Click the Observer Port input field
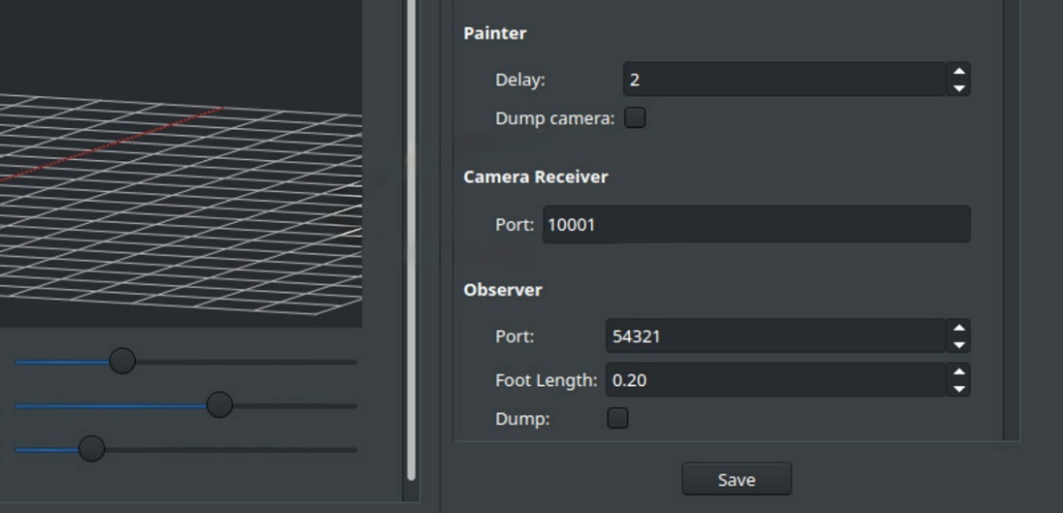 coord(775,337)
